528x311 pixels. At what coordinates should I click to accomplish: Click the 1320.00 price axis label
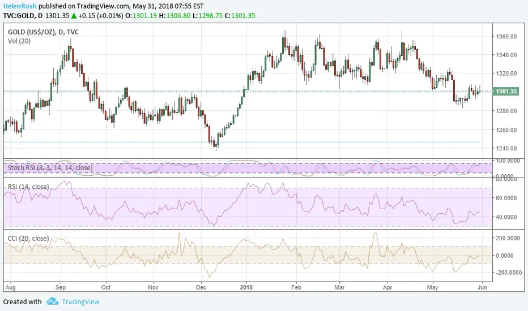coord(506,74)
